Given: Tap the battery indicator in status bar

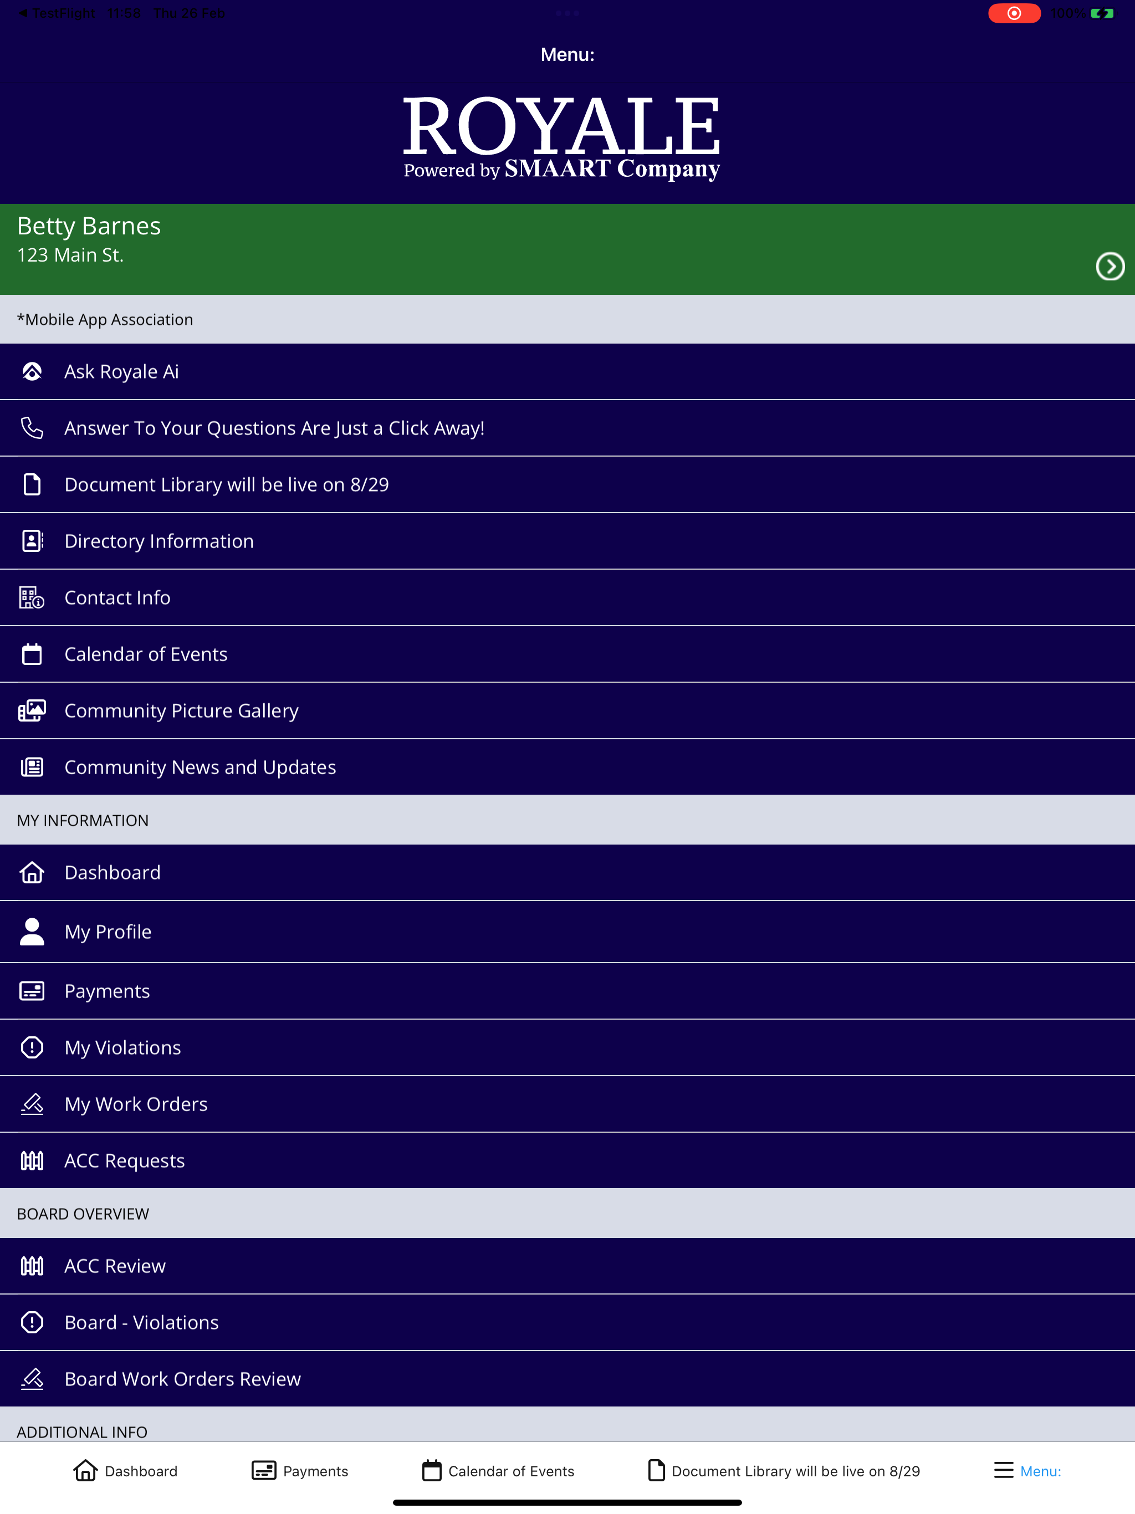Looking at the screenshot, I should coord(1102,13).
